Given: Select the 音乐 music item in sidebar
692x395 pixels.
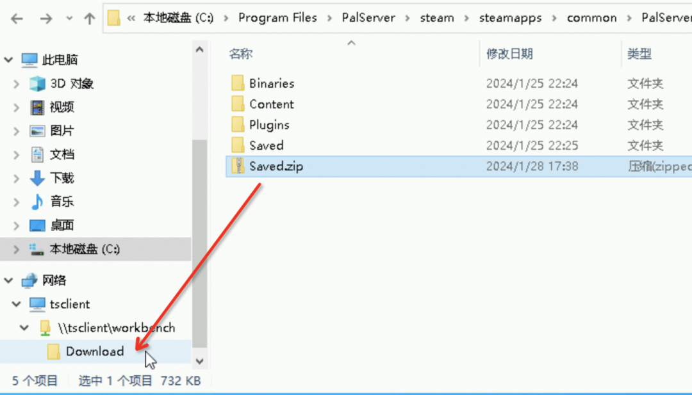Looking at the screenshot, I should [62, 202].
